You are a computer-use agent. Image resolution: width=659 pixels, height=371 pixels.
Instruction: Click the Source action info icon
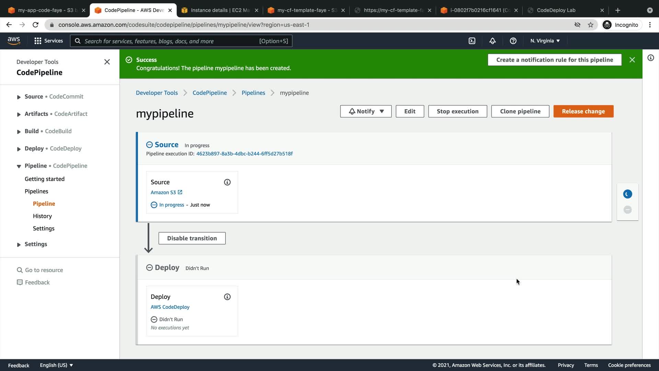227,182
